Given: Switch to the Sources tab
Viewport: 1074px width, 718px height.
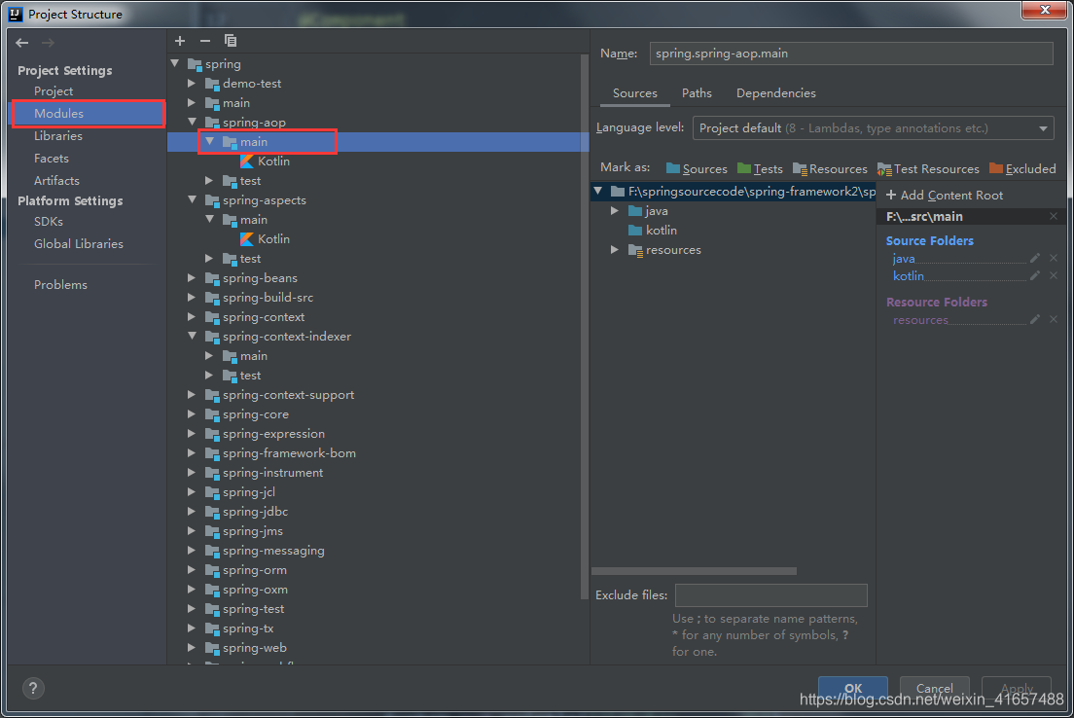Looking at the screenshot, I should [635, 93].
